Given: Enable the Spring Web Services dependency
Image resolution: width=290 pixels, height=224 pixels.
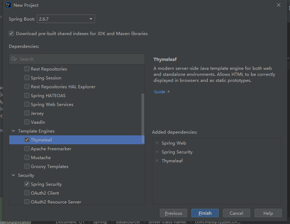Looking at the screenshot, I should (27, 104).
